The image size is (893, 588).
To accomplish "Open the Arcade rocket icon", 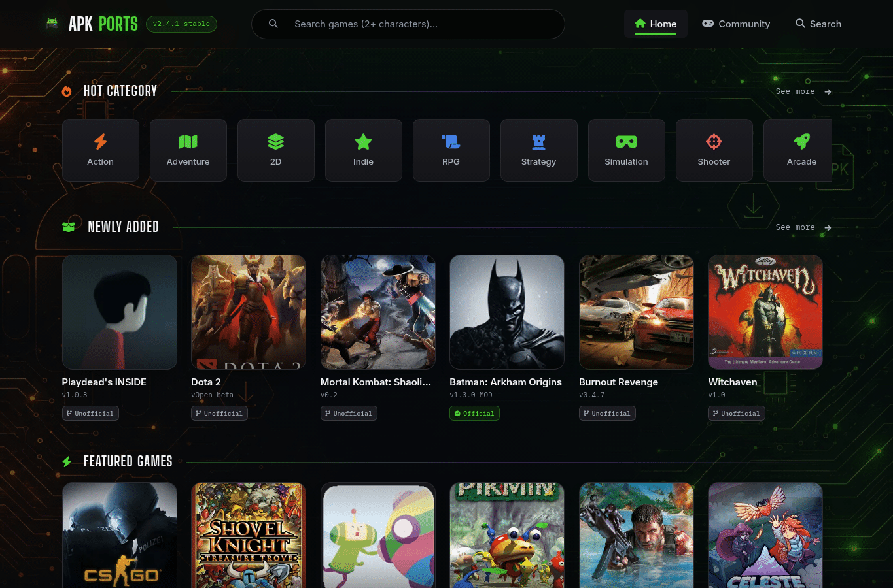I will point(801,141).
